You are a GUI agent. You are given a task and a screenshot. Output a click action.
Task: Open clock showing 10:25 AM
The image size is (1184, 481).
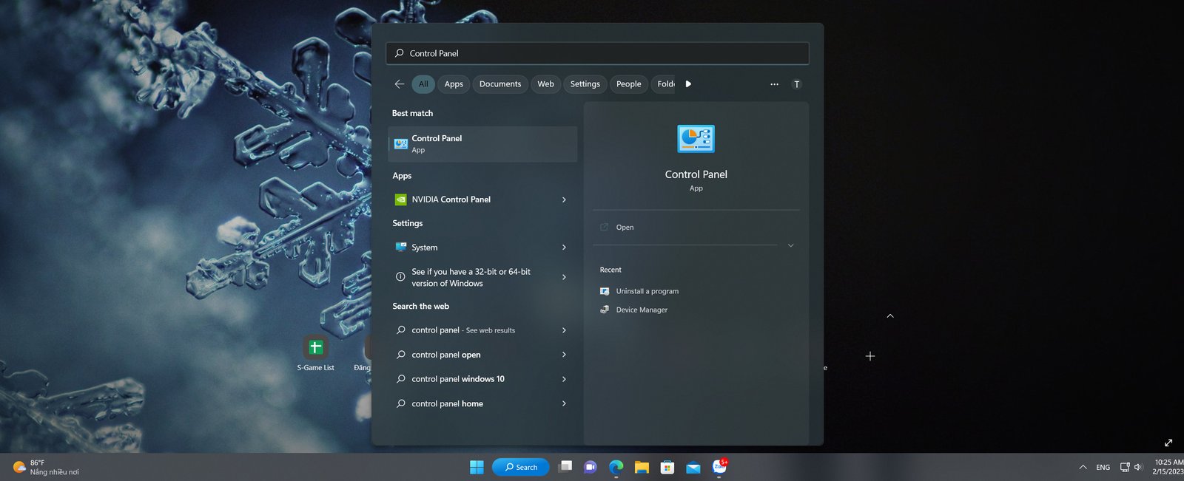click(1168, 467)
